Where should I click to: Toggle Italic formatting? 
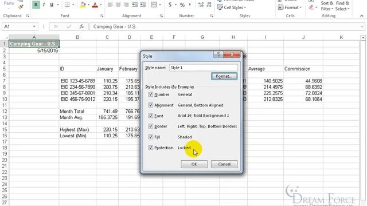pyautogui.click(x=44, y=5)
